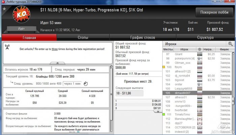The height and width of the screenshot is (135, 236).
Task: Click flag icon for Giiant
Action: tap(200, 54)
